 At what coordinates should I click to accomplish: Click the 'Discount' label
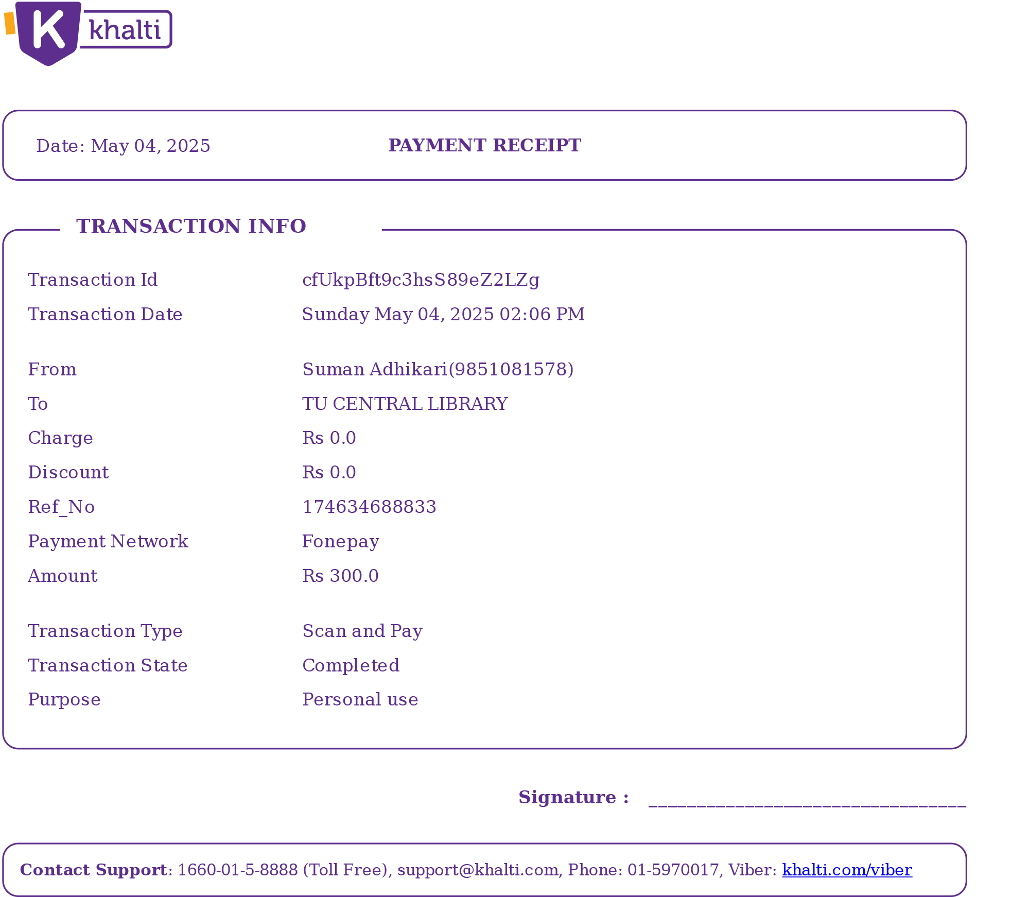click(68, 472)
